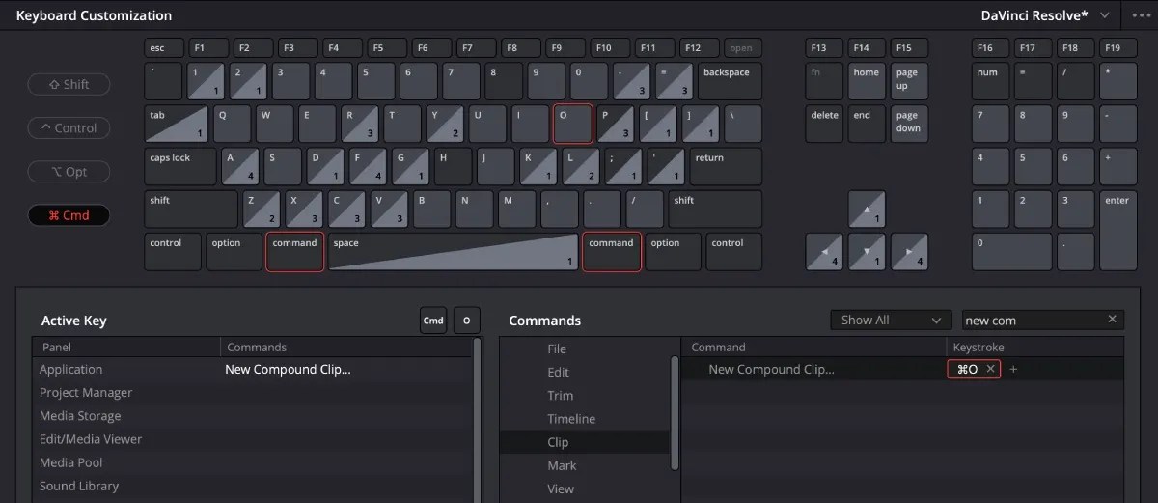Toggle the Shift modifier button

(x=69, y=85)
